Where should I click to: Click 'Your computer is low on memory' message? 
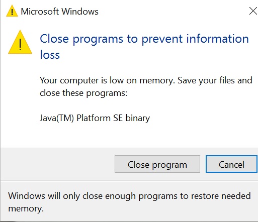pyautogui.click(x=107, y=80)
